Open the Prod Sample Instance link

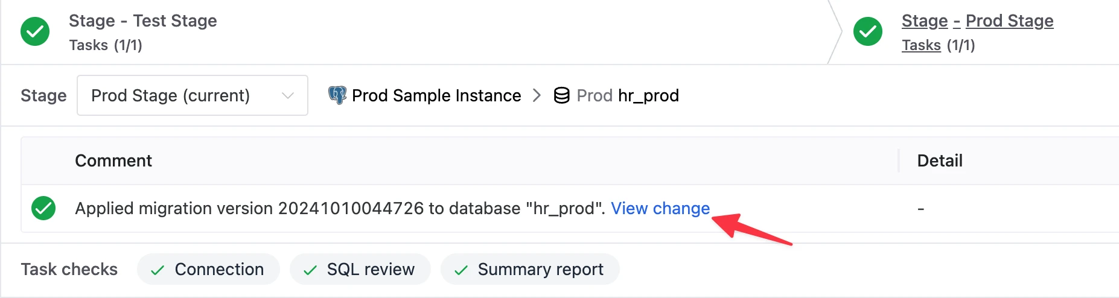tap(436, 95)
